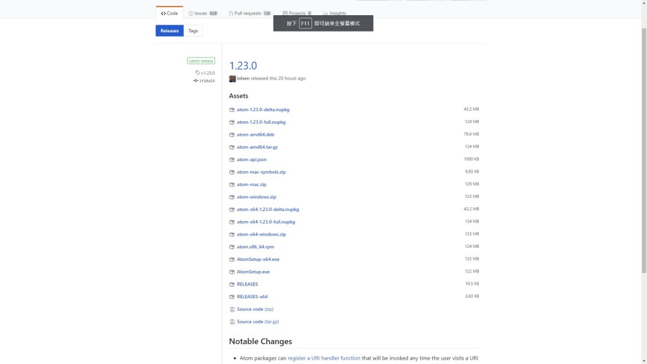Click package icon next to AtomSetup-x64.exe
Image resolution: width=647 pixels, height=364 pixels.
click(x=232, y=259)
